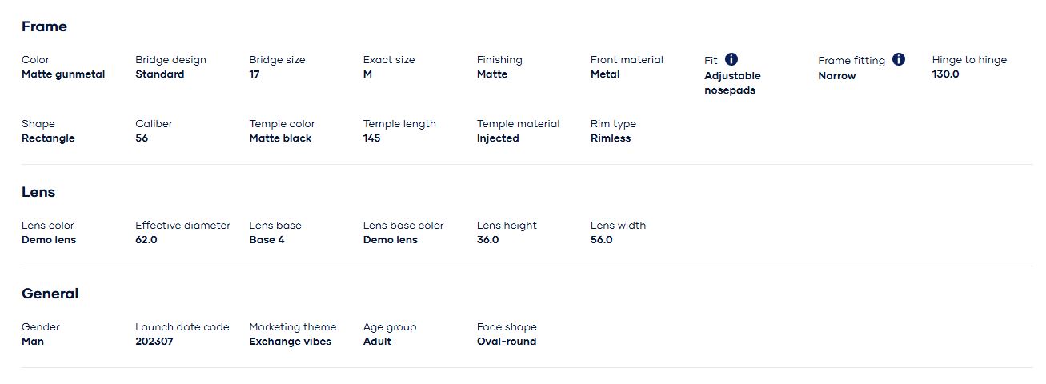
Task: Click the info icon next to Fit
Action: coord(731,59)
